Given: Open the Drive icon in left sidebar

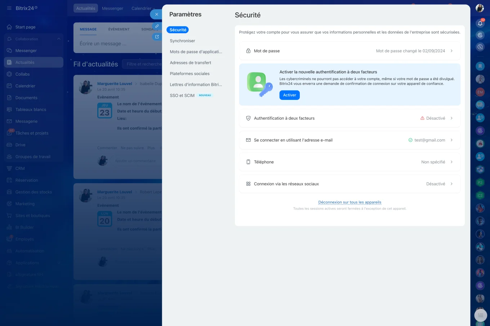Looking at the screenshot, I should pos(9,145).
